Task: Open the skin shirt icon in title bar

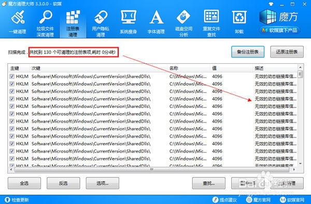Action: coord(271,4)
